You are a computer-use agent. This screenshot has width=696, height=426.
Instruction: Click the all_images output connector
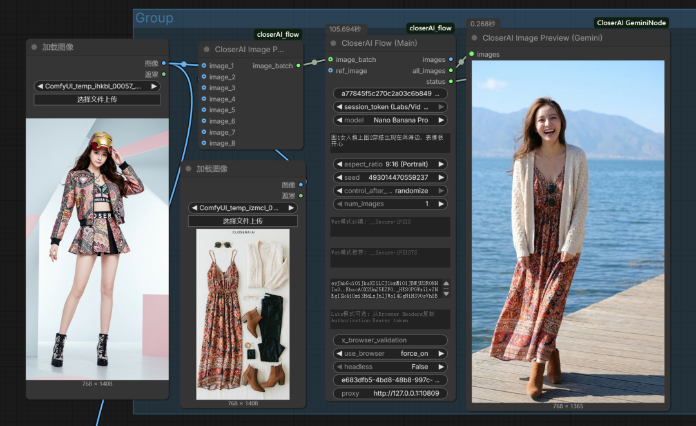tap(450, 71)
